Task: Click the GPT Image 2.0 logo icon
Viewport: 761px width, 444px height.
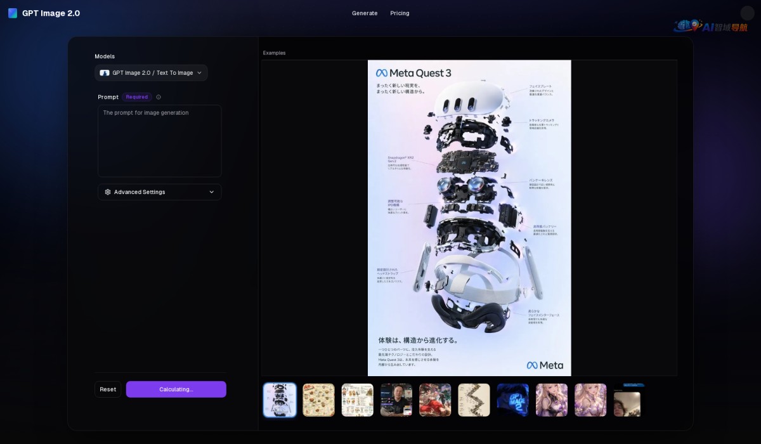Action: (13, 13)
